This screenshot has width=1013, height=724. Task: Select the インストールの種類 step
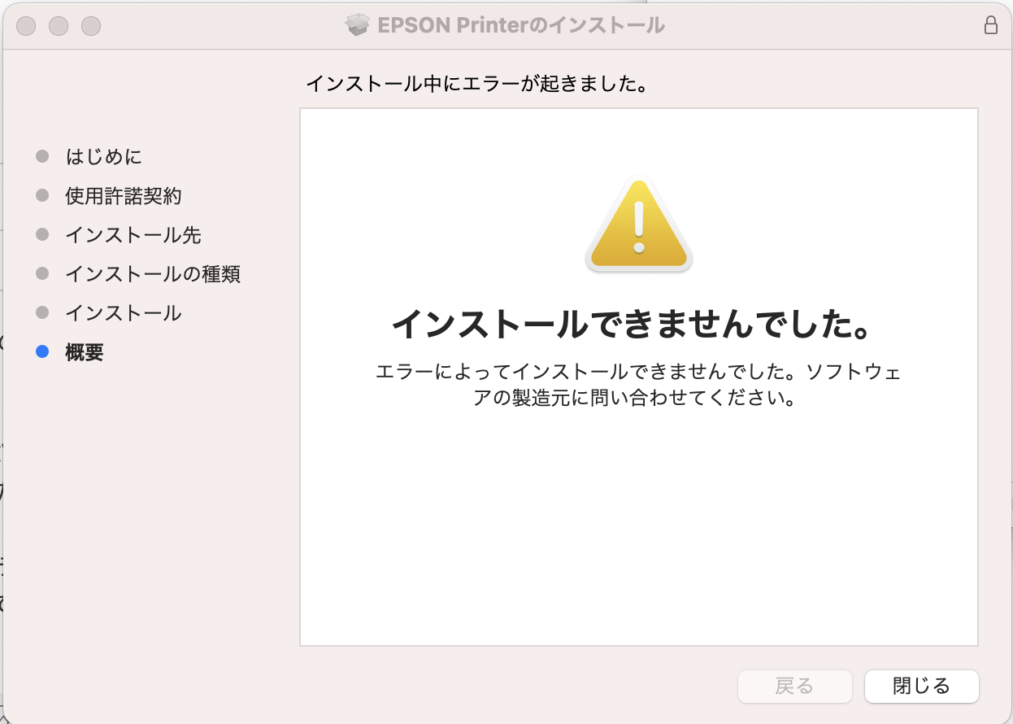coord(152,274)
